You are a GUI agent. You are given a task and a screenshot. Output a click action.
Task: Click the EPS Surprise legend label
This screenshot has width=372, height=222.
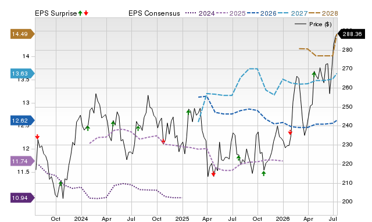coord(56,13)
